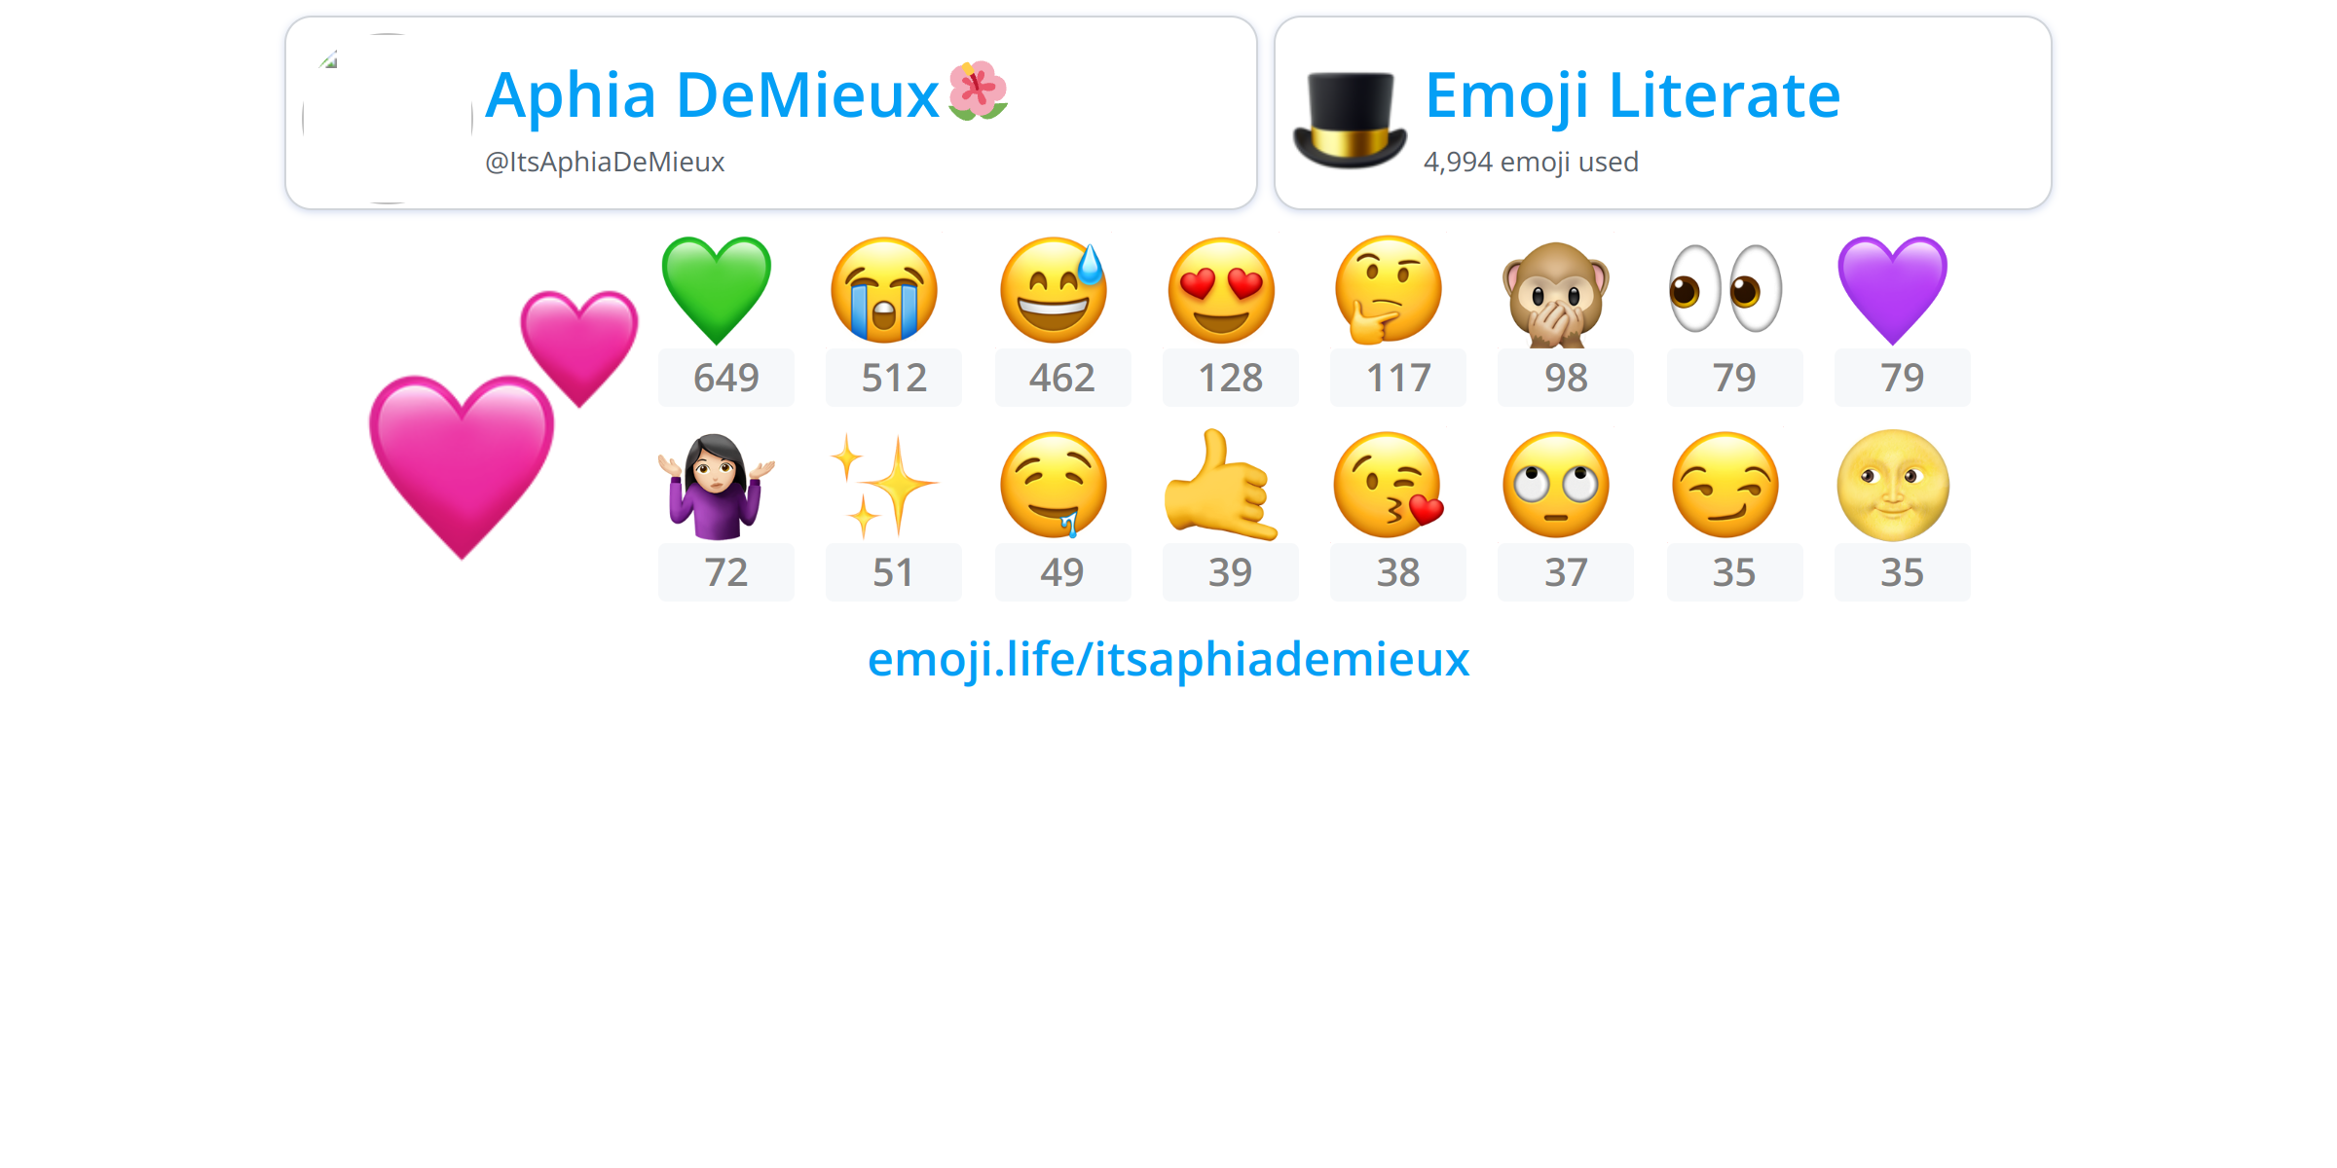The width and height of the screenshot is (2337, 1168).
Task: Select the rolling eyes emoji
Action: [1556, 485]
